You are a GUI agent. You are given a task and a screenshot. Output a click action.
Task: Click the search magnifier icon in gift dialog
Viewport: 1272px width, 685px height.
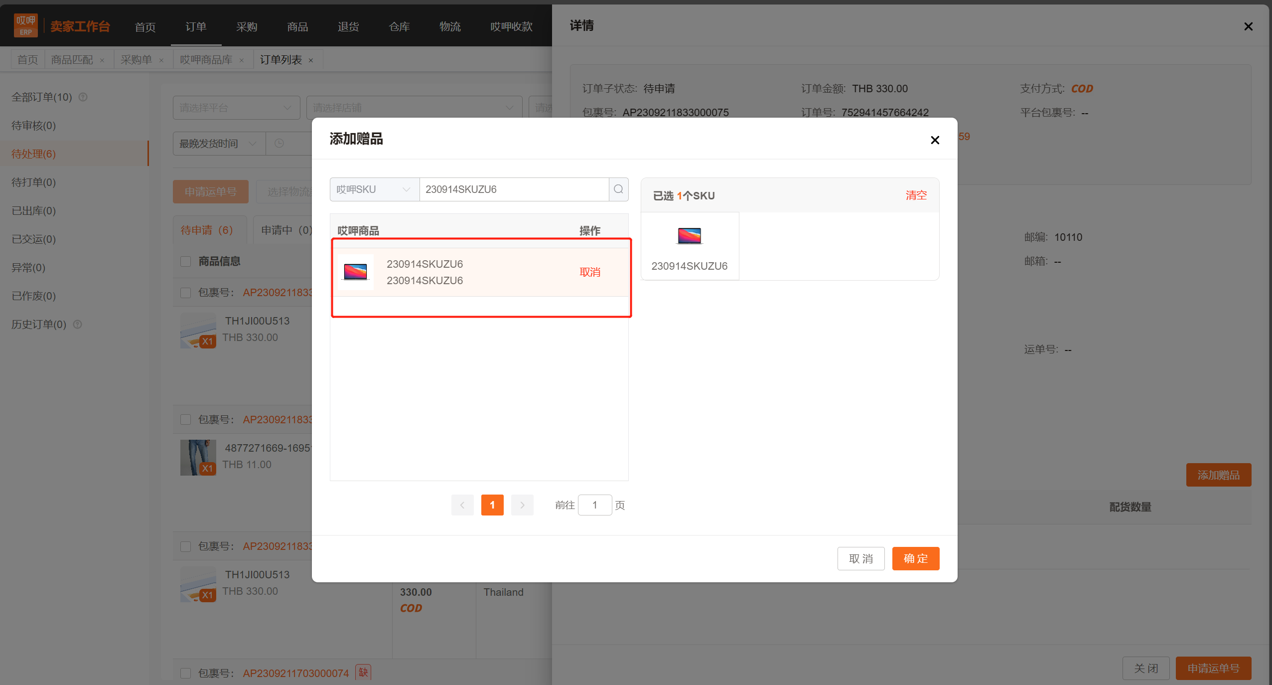tap(618, 189)
